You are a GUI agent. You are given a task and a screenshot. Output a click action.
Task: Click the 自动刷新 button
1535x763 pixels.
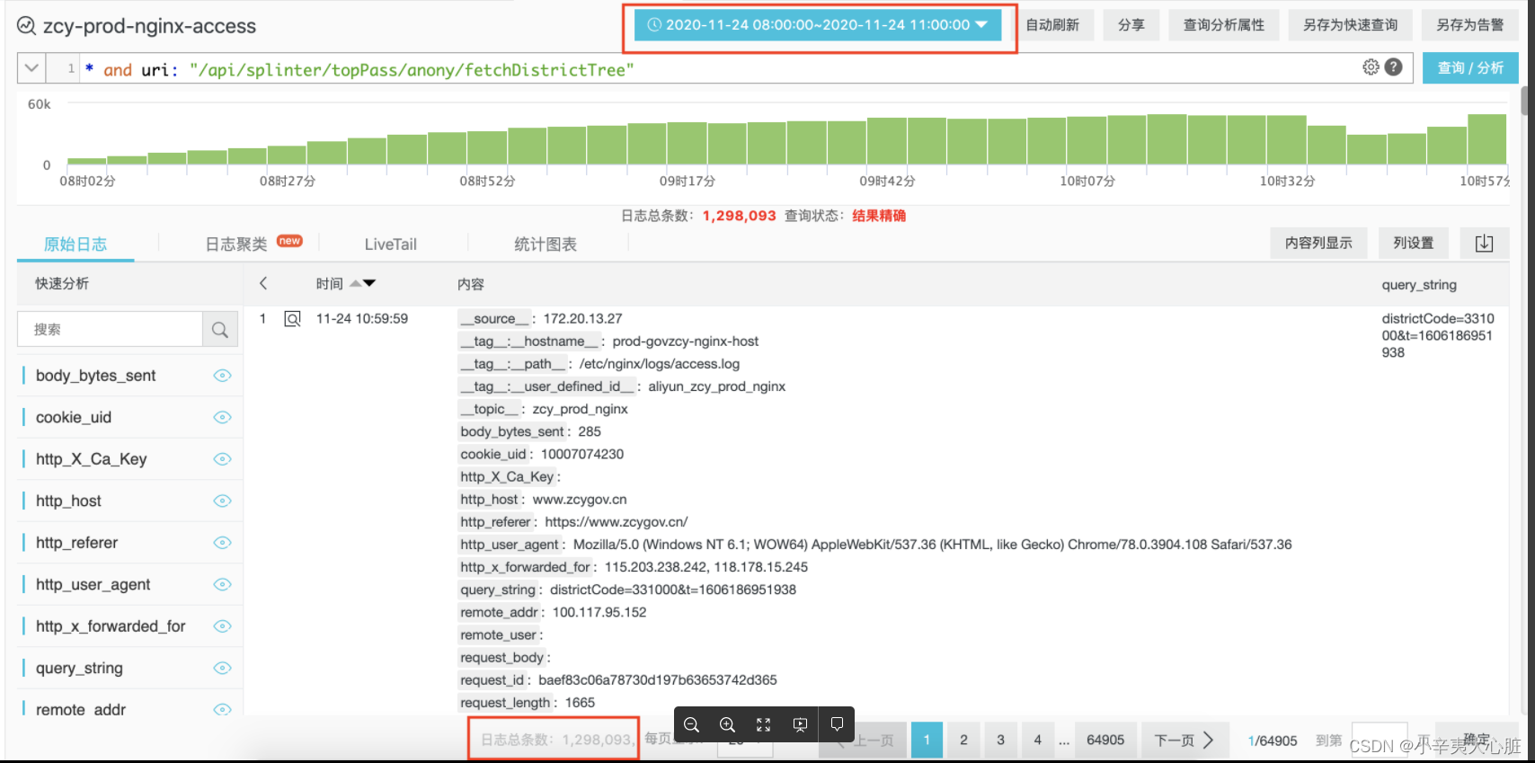click(1052, 25)
